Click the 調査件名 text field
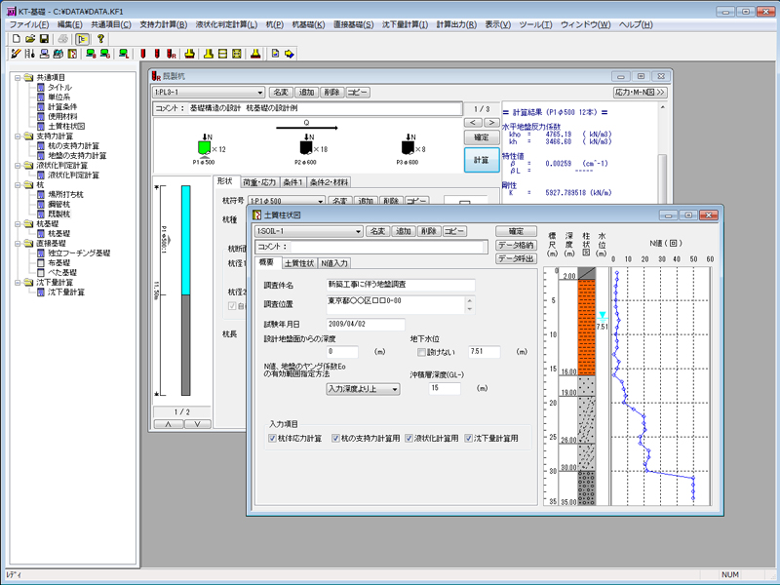Screen dimensions: 780x585 click(x=400, y=286)
